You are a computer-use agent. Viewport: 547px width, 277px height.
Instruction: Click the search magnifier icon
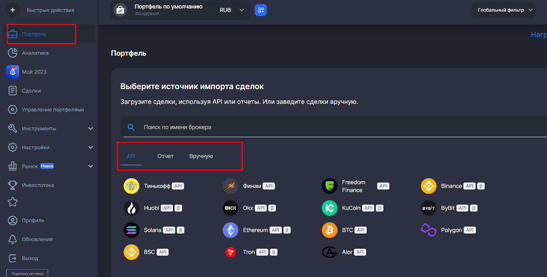click(x=131, y=127)
